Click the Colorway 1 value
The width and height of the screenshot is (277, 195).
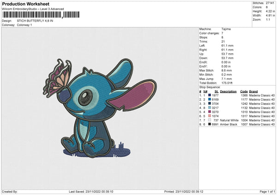pos(24,25)
